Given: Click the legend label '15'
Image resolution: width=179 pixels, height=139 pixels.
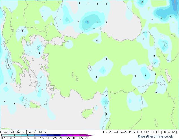Looking at the screenshot, I should [42, 138].
